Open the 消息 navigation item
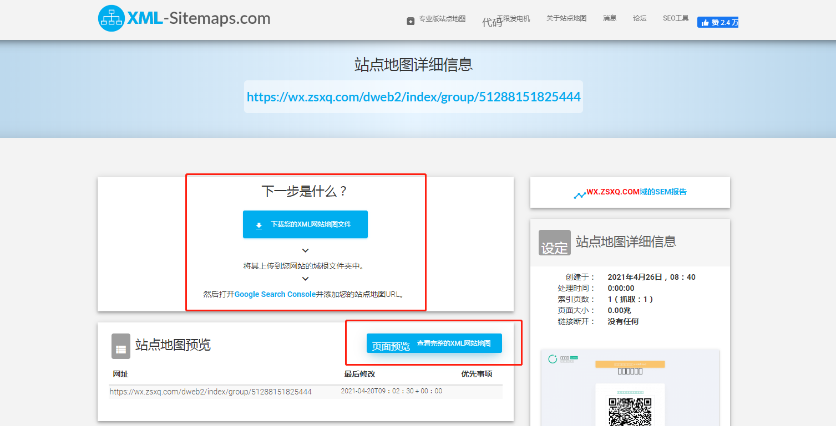Image resolution: width=836 pixels, height=426 pixels. [x=610, y=18]
